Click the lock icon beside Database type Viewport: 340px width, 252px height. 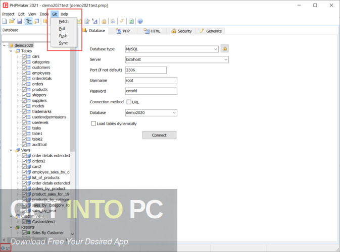coord(225,49)
